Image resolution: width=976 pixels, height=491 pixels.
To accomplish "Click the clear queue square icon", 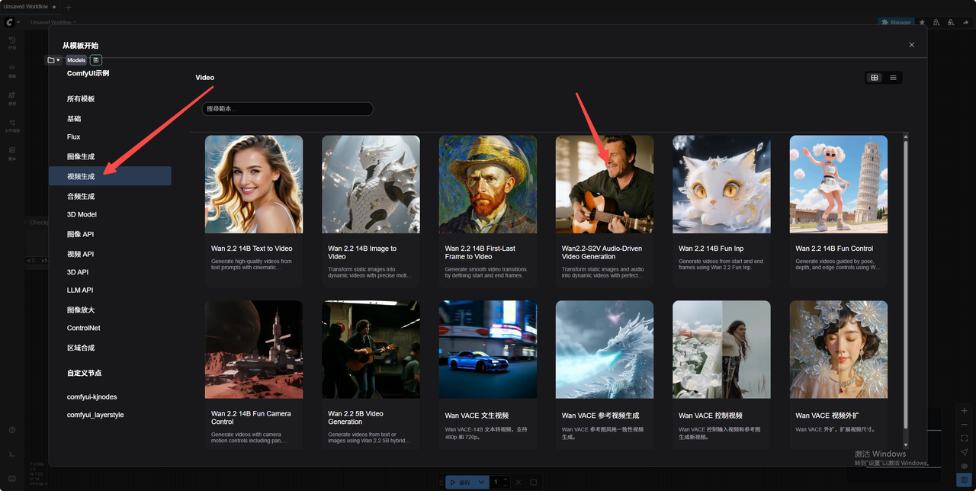I will point(534,482).
